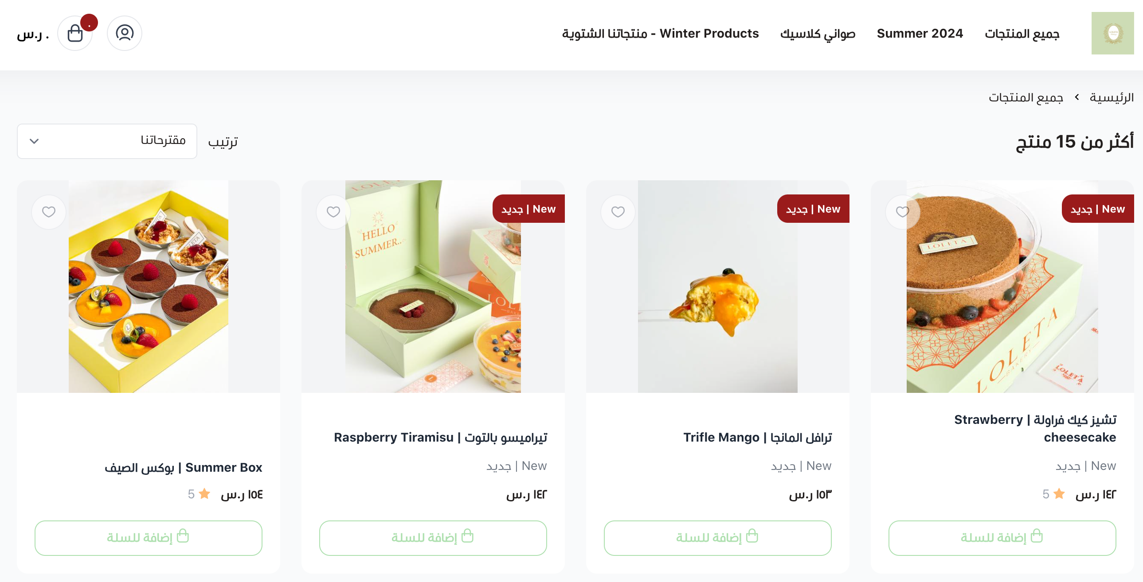Toggle favorite heart on Summer Box
The width and height of the screenshot is (1143, 582).
49,212
